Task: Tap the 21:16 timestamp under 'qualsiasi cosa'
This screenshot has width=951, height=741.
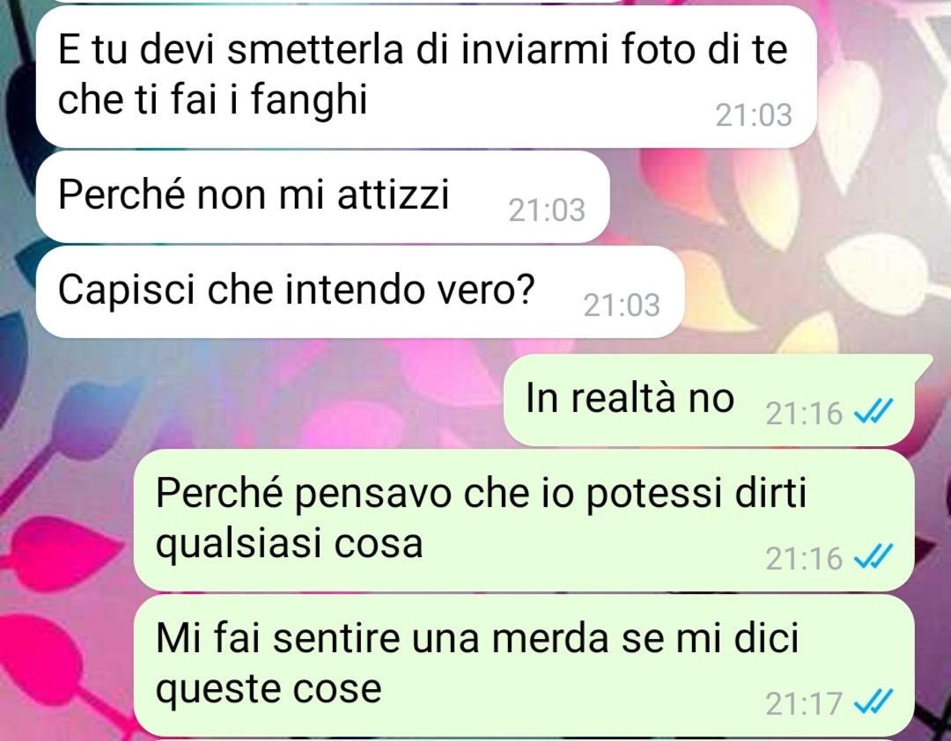Action: [804, 559]
